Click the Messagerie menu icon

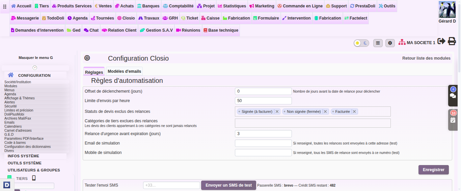pos(13,18)
